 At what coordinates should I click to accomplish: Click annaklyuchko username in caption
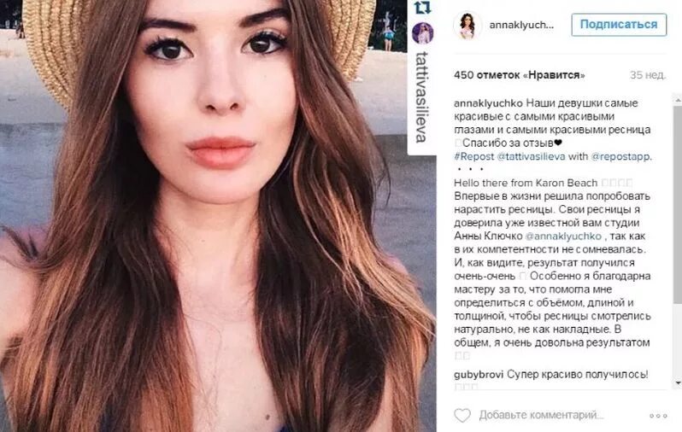(x=489, y=103)
